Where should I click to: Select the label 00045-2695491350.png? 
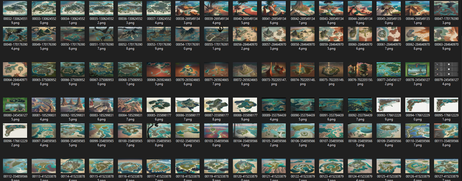[x=389, y=21]
